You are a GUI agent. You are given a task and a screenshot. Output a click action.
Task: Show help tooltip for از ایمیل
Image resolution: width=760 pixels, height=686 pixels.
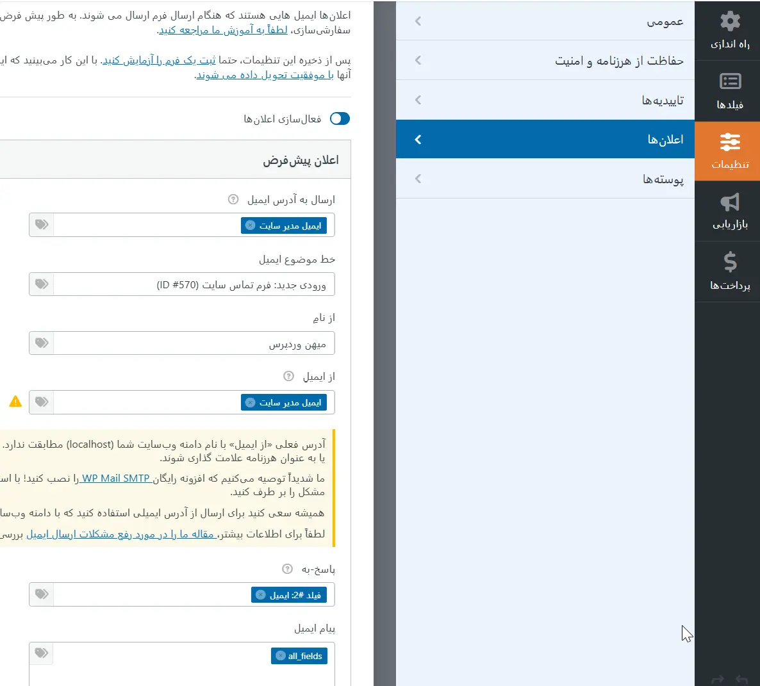288,376
